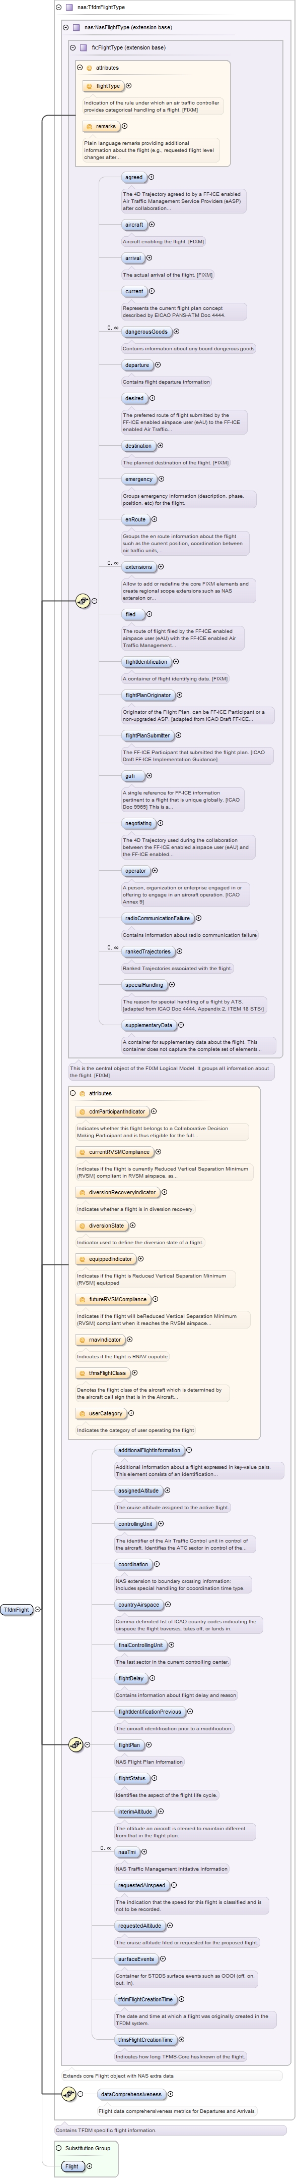Click the attribute icon on rnavIndicator
This screenshot has width=296, height=2178.
[x=82, y=1339]
